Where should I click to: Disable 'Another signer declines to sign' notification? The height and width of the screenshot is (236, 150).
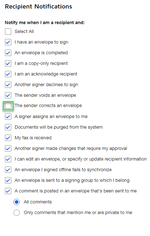[8, 85]
